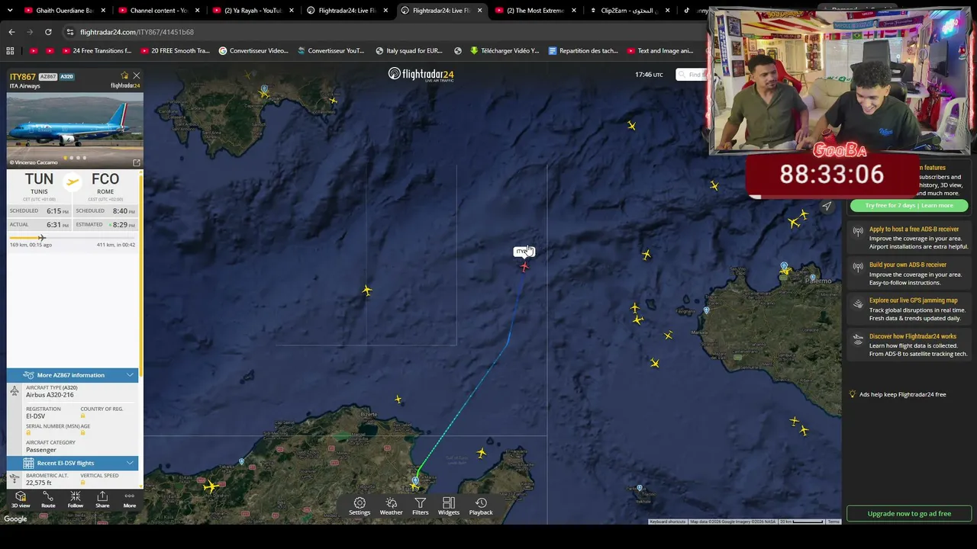Open the 3D view of the flight

click(21, 499)
